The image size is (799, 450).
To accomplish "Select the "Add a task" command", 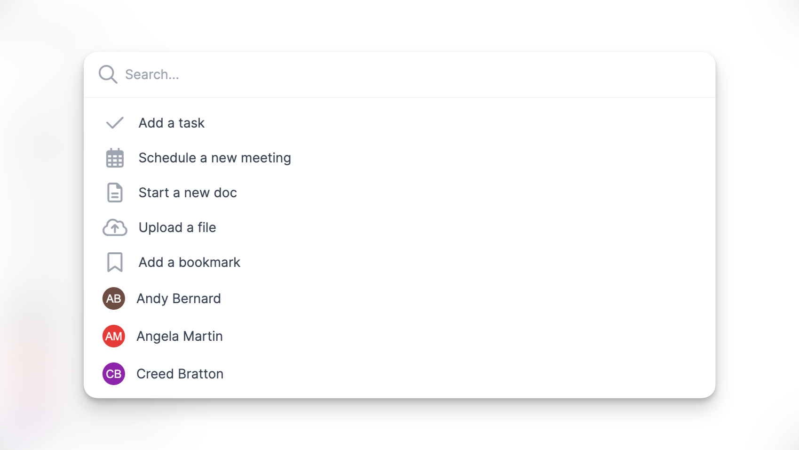I will pos(172,123).
